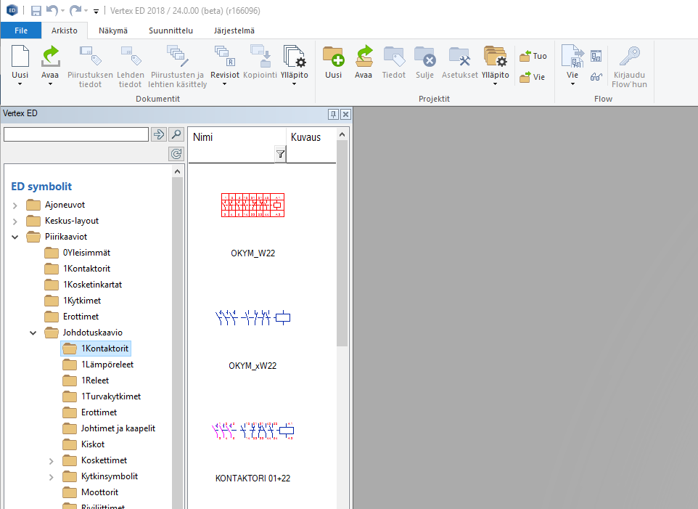Switch to the Suunnittelu tab

[x=171, y=30]
